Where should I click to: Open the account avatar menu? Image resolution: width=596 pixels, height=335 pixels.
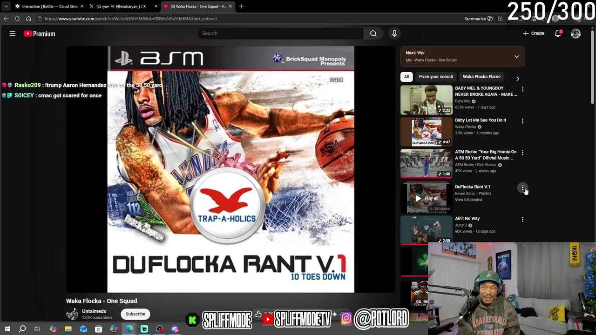click(576, 33)
